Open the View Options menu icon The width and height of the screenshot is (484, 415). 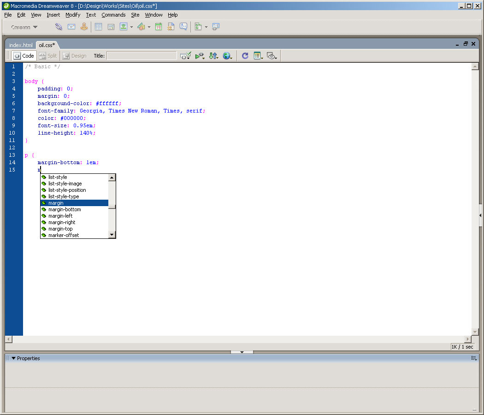click(x=258, y=56)
